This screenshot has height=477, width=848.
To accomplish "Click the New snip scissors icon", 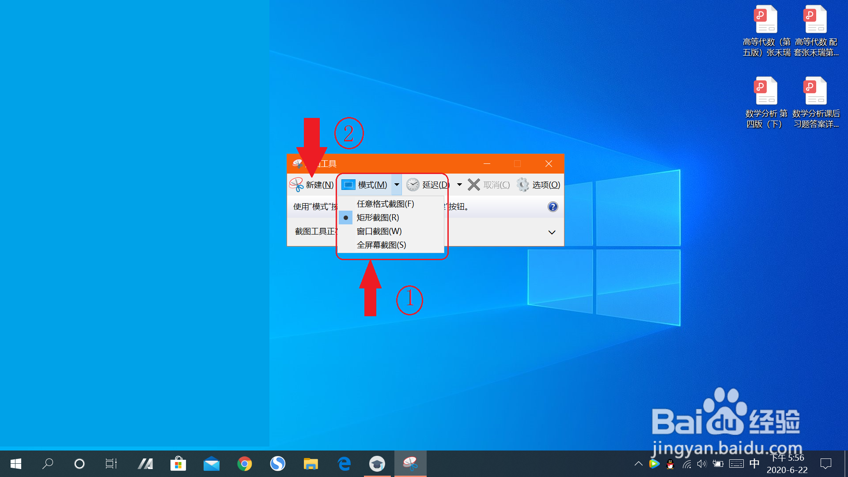I will coord(296,185).
